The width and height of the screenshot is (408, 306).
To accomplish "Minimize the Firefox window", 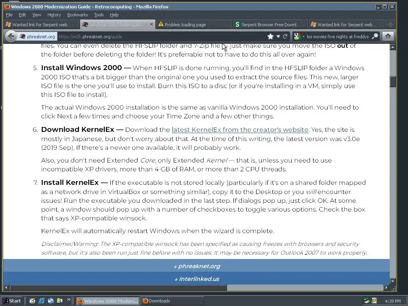I will tap(378, 7).
